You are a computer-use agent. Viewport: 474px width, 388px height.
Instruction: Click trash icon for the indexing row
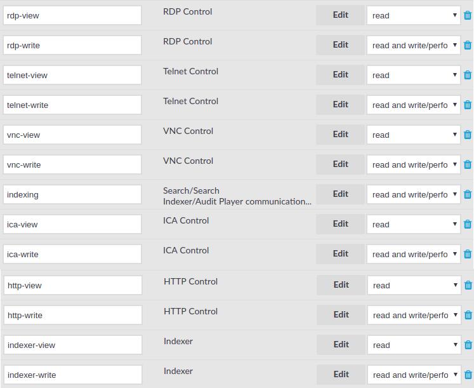pyautogui.click(x=468, y=194)
